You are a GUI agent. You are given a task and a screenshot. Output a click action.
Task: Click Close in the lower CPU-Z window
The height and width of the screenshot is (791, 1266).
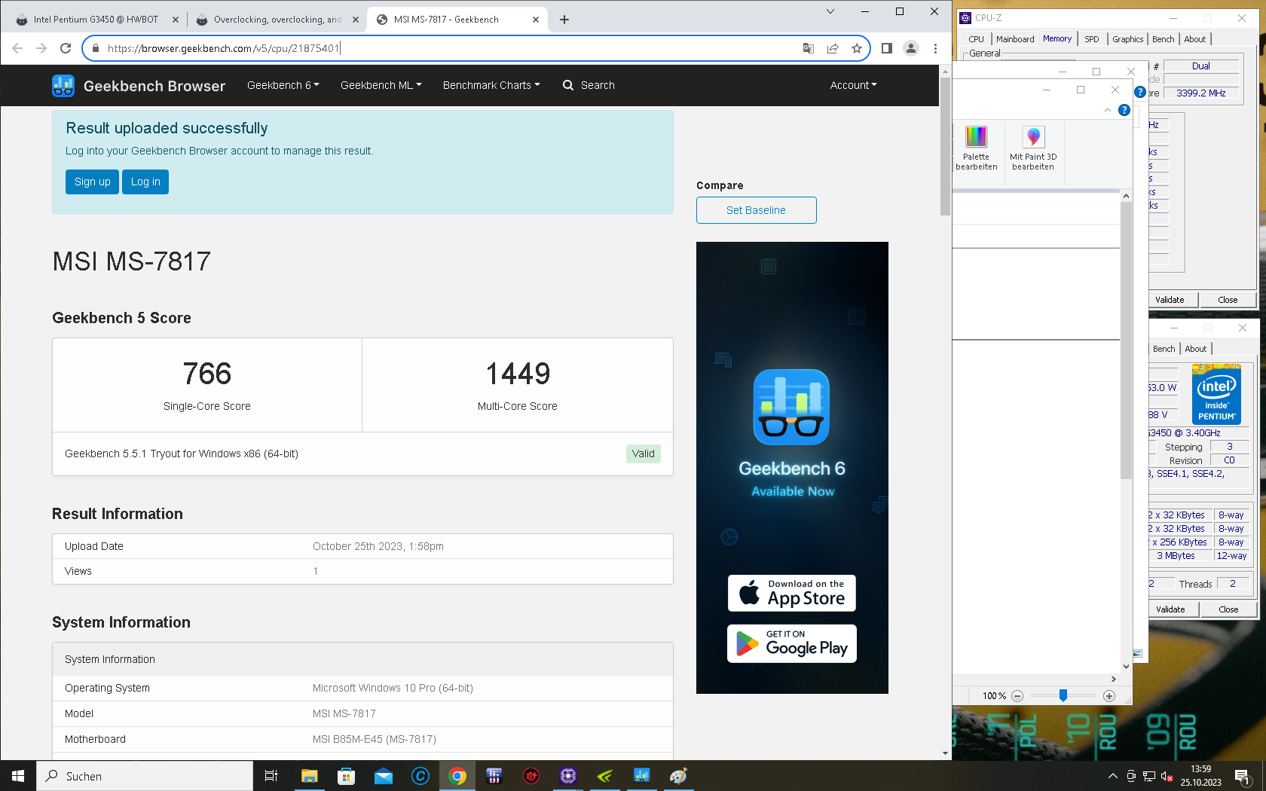click(x=1228, y=609)
